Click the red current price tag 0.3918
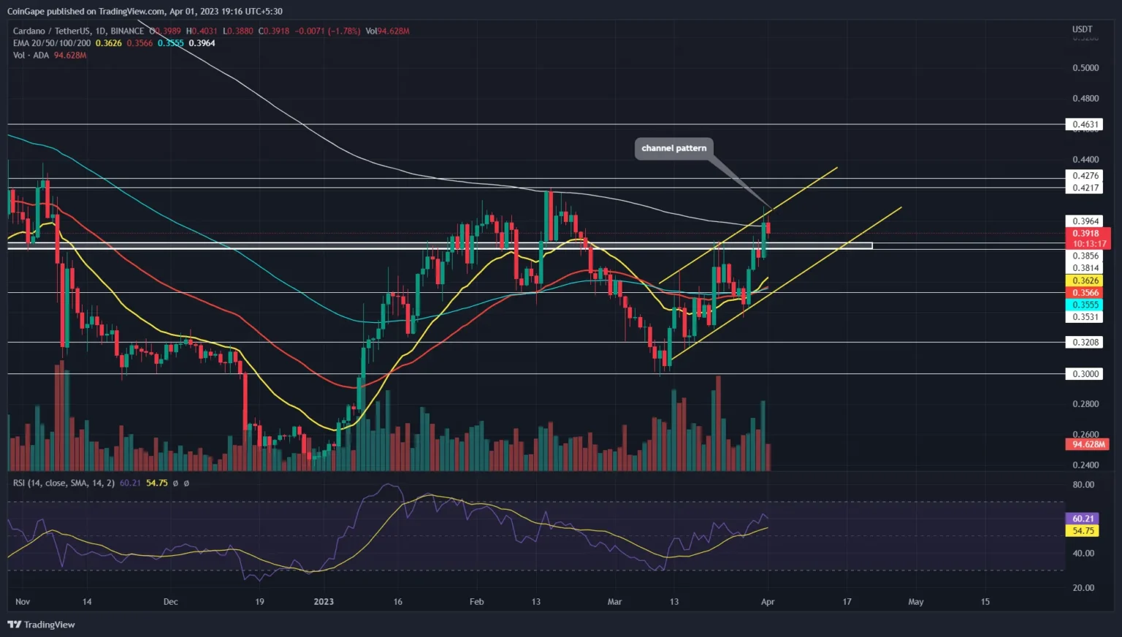This screenshot has height=637, width=1122. 1086,233
